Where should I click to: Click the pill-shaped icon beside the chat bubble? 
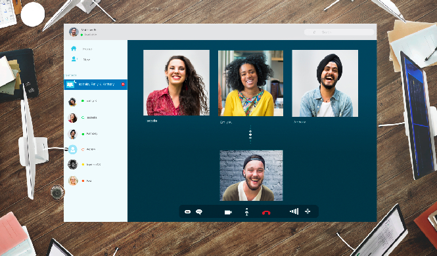tap(187, 212)
